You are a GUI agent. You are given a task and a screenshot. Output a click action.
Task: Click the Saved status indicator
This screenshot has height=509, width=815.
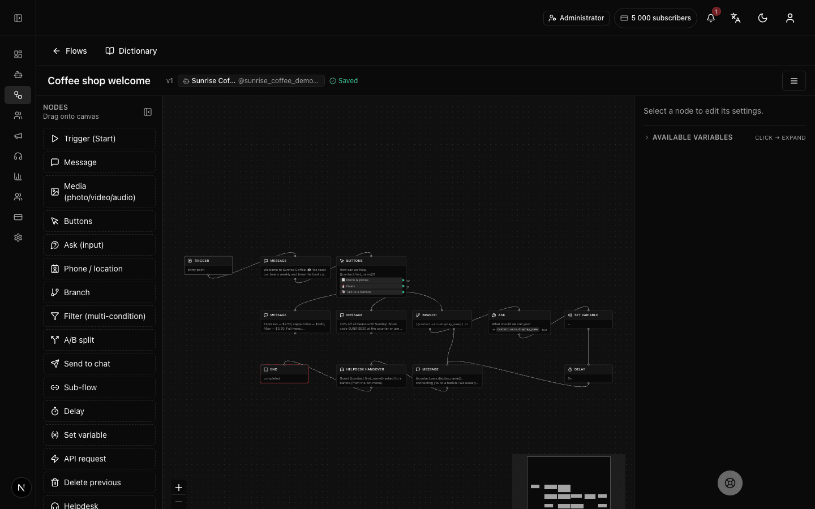tap(344, 81)
